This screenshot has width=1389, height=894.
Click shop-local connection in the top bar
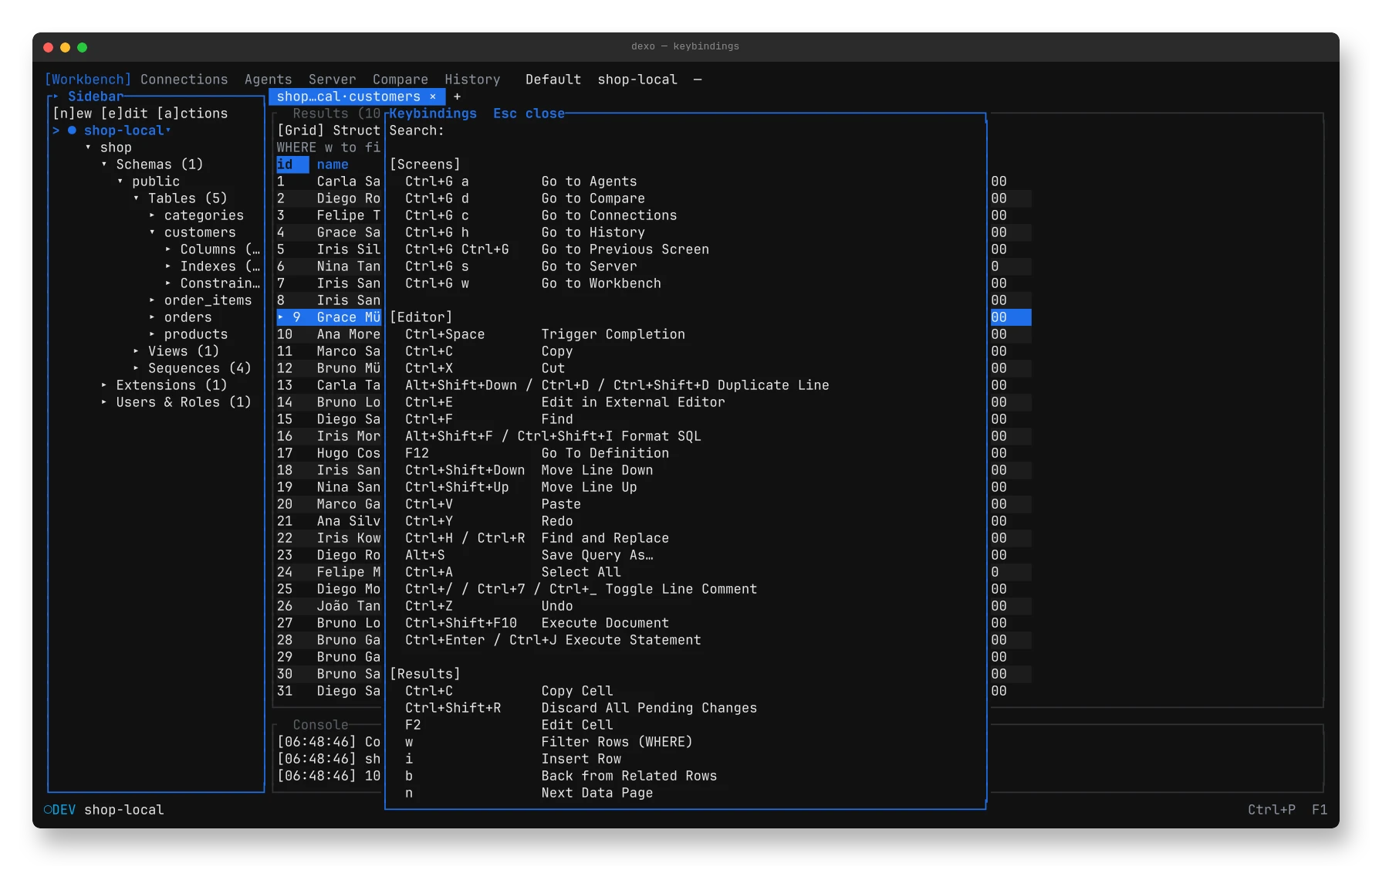click(637, 80)
